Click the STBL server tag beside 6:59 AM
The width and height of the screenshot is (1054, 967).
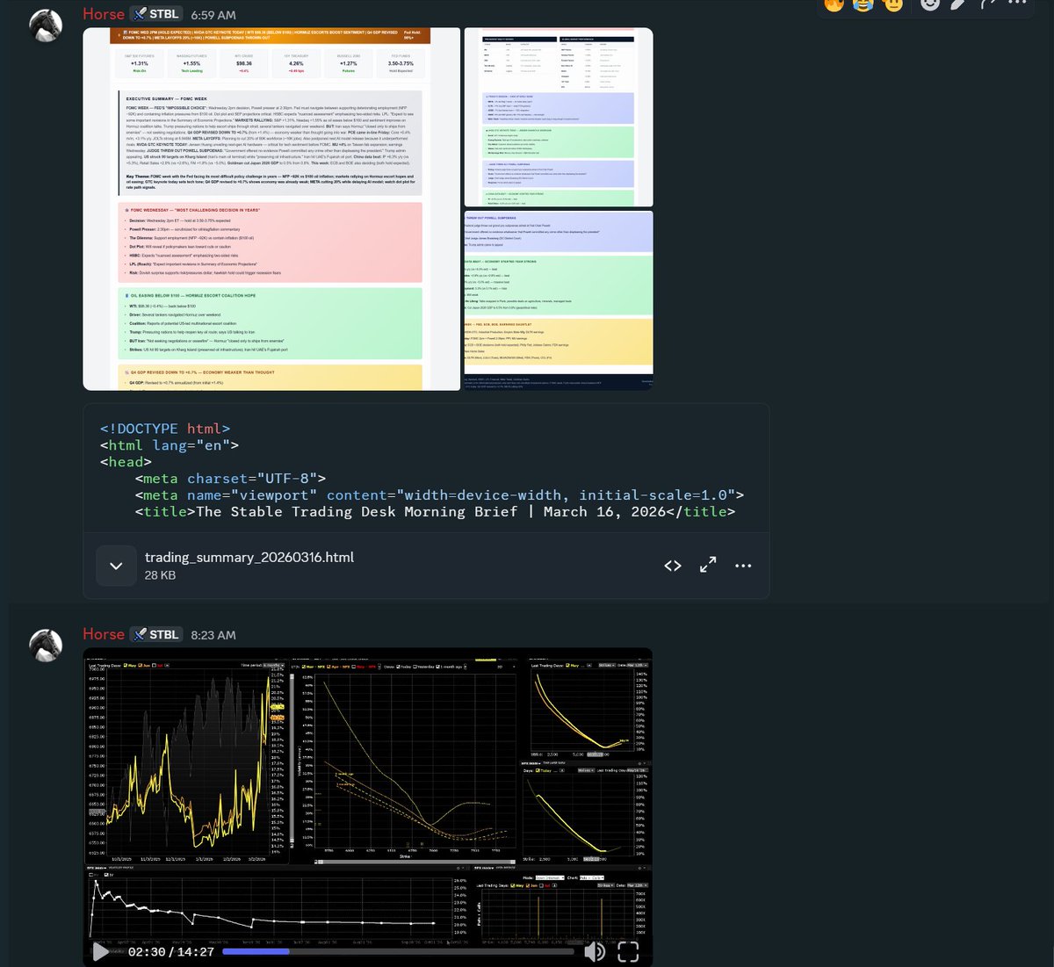point(155,14)
